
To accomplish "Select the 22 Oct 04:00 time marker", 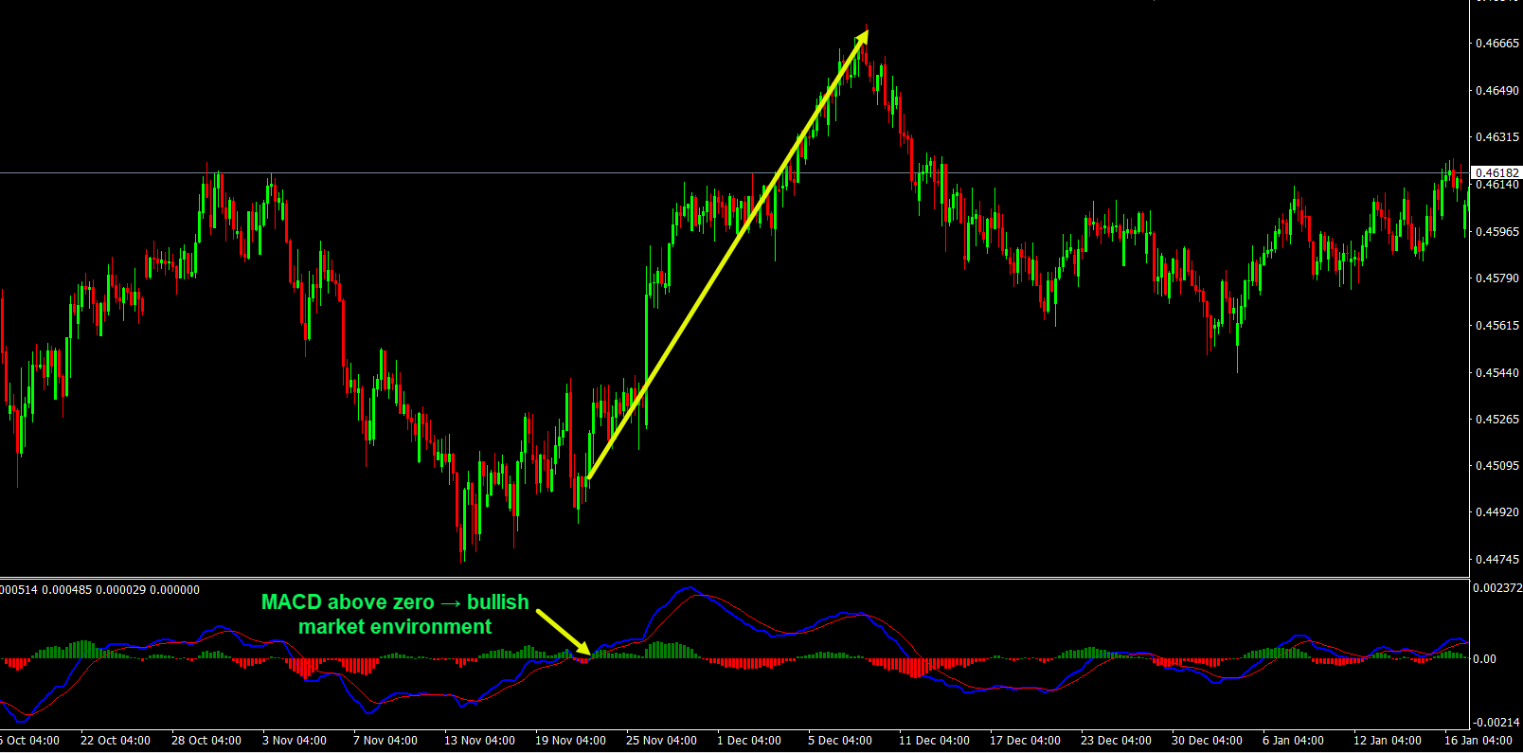I will 116,741.
